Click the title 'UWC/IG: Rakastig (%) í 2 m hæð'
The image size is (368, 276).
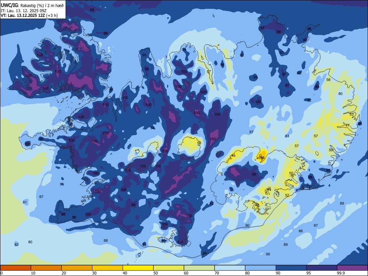32,5
